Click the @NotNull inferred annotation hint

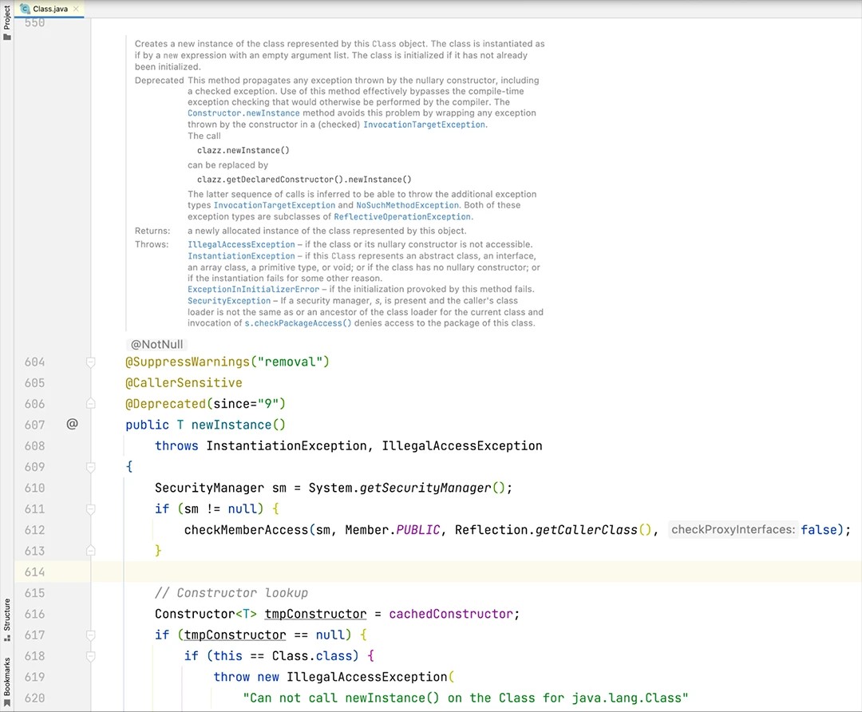tap(156, 344)
